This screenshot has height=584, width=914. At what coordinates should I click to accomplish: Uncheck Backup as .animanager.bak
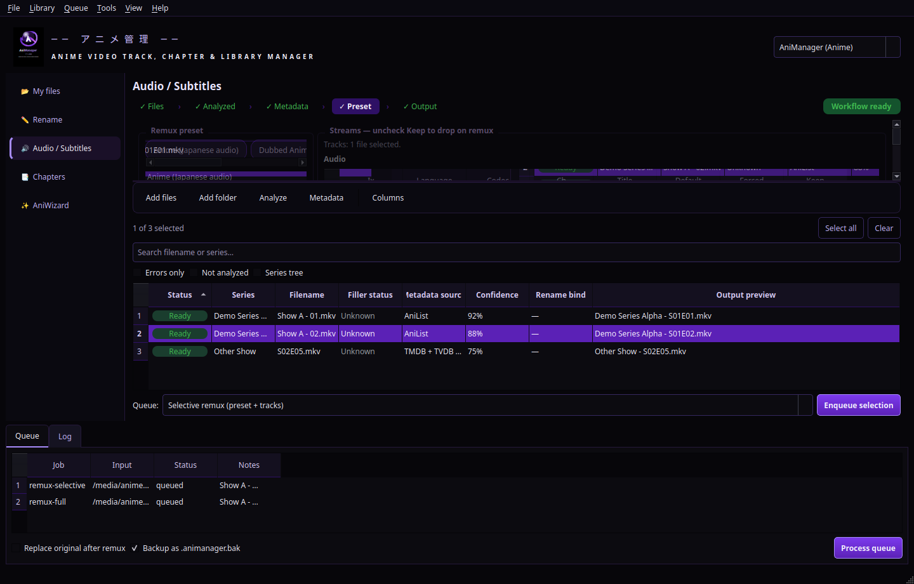pos(135,548)
